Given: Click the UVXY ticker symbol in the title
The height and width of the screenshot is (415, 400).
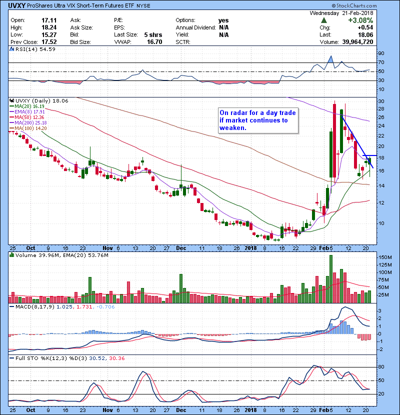Looking at the screenshot, I should 16,5.
